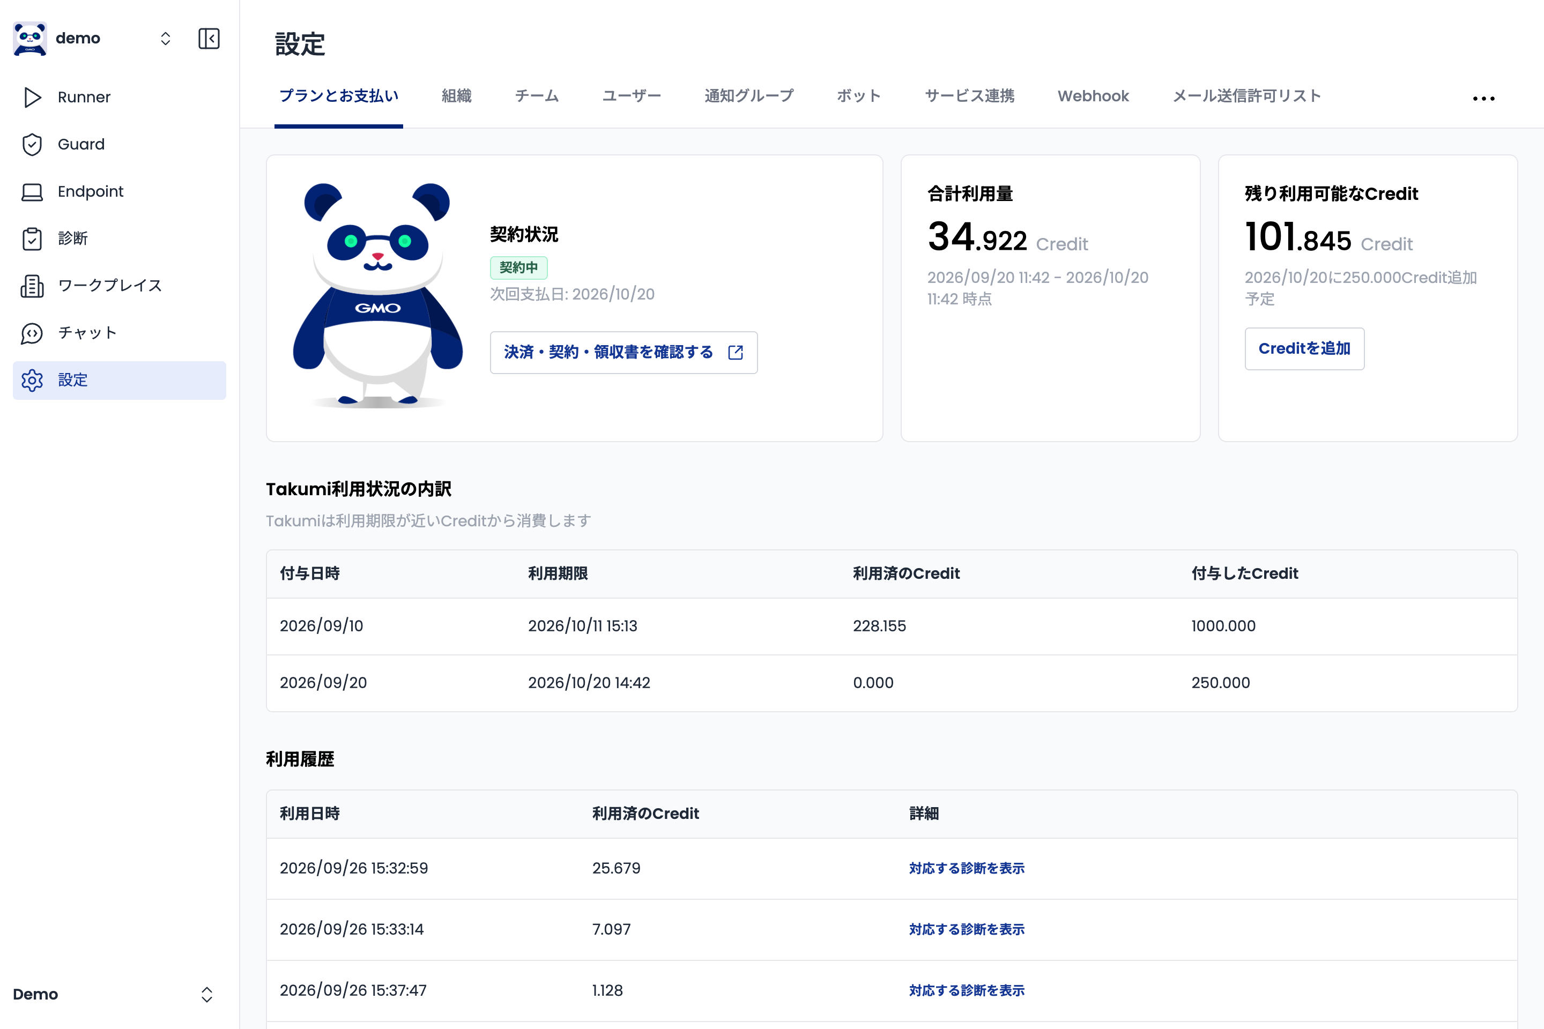1544x1029 pixels.
Task: Open Guard in the sidebar
Action: 120,144
